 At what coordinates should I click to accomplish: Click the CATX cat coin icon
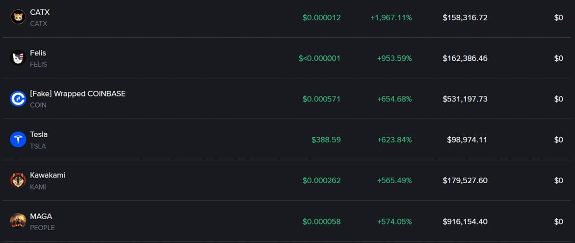click(x=18, y=17)
